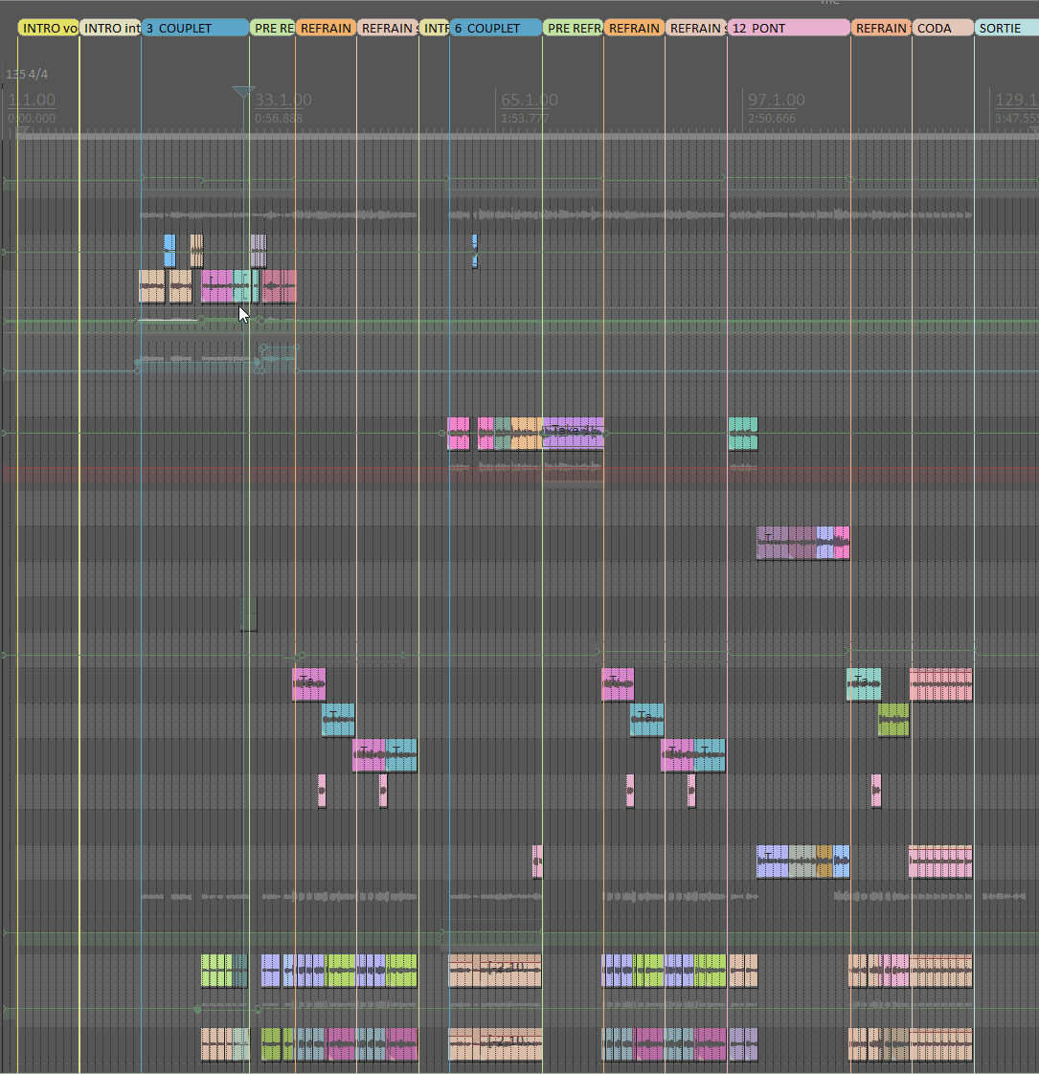
Task: Click the 3 COUPLET section marker
Action: coord(195,28)
